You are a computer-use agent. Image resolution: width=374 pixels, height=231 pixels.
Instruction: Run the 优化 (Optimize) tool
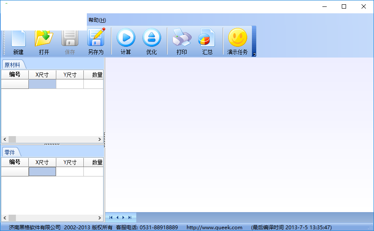(x=151, y=41)
